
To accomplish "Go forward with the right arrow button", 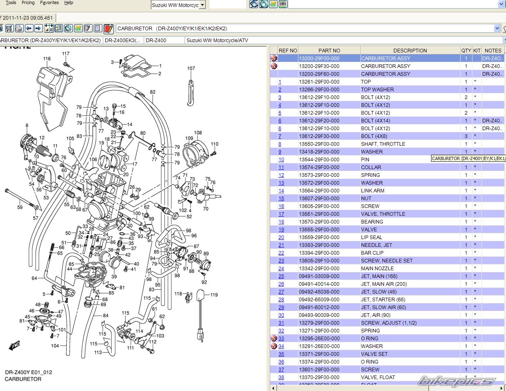I will [38, 28].
